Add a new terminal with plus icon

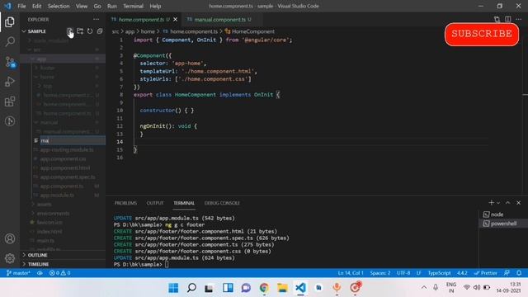click(x=492, y=203)
